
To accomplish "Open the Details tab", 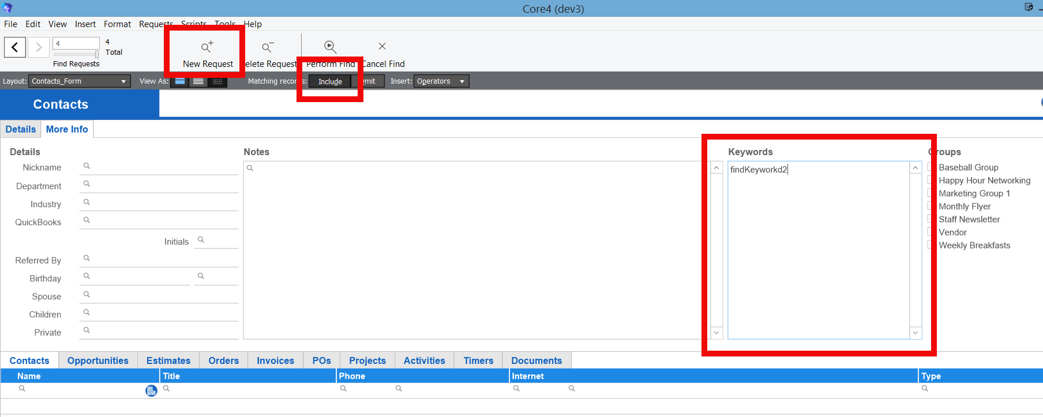I will click(21, 129).
